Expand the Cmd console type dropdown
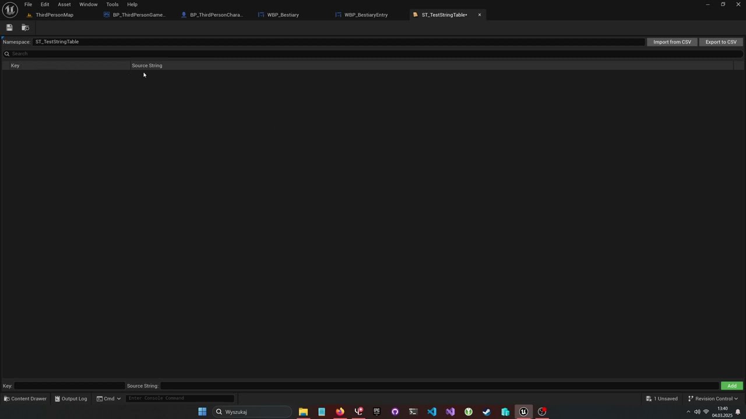The height and width of the screenshot is (419, 746). click(x=108, y=399)
